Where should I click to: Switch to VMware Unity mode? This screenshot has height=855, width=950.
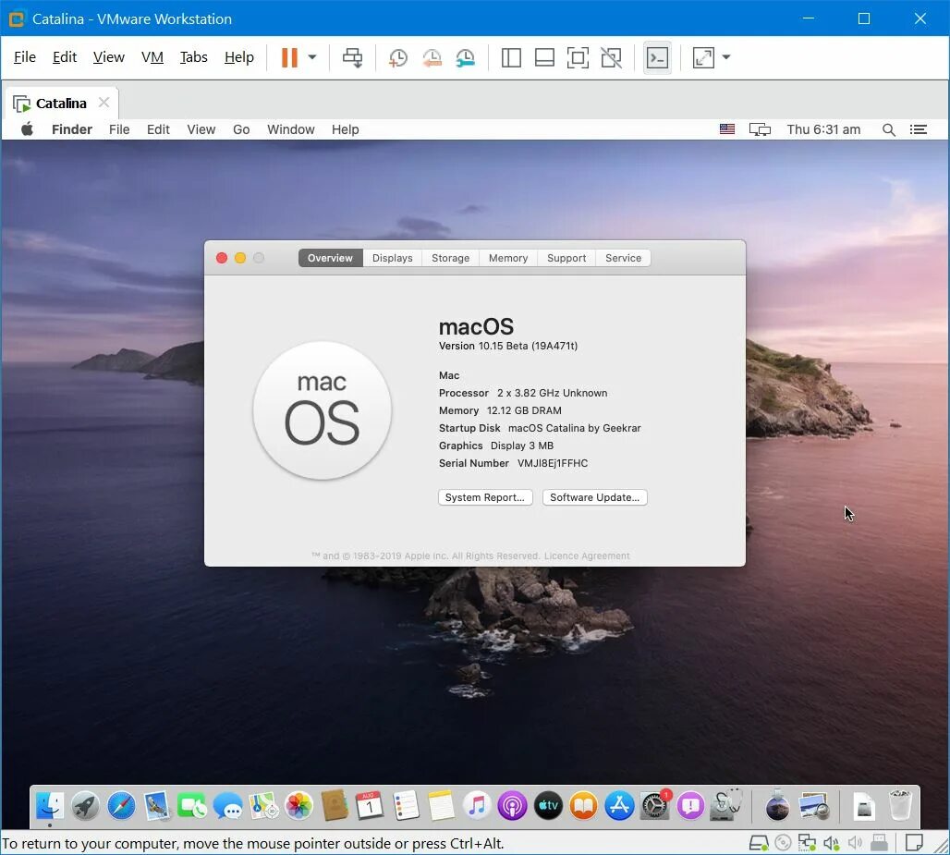point(612,58)
